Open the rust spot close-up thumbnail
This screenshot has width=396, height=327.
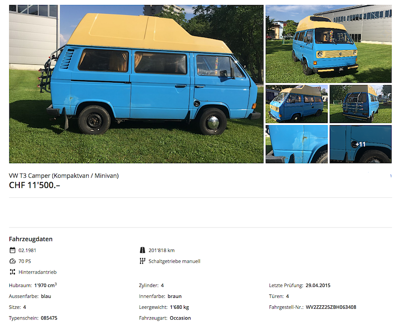297,144
